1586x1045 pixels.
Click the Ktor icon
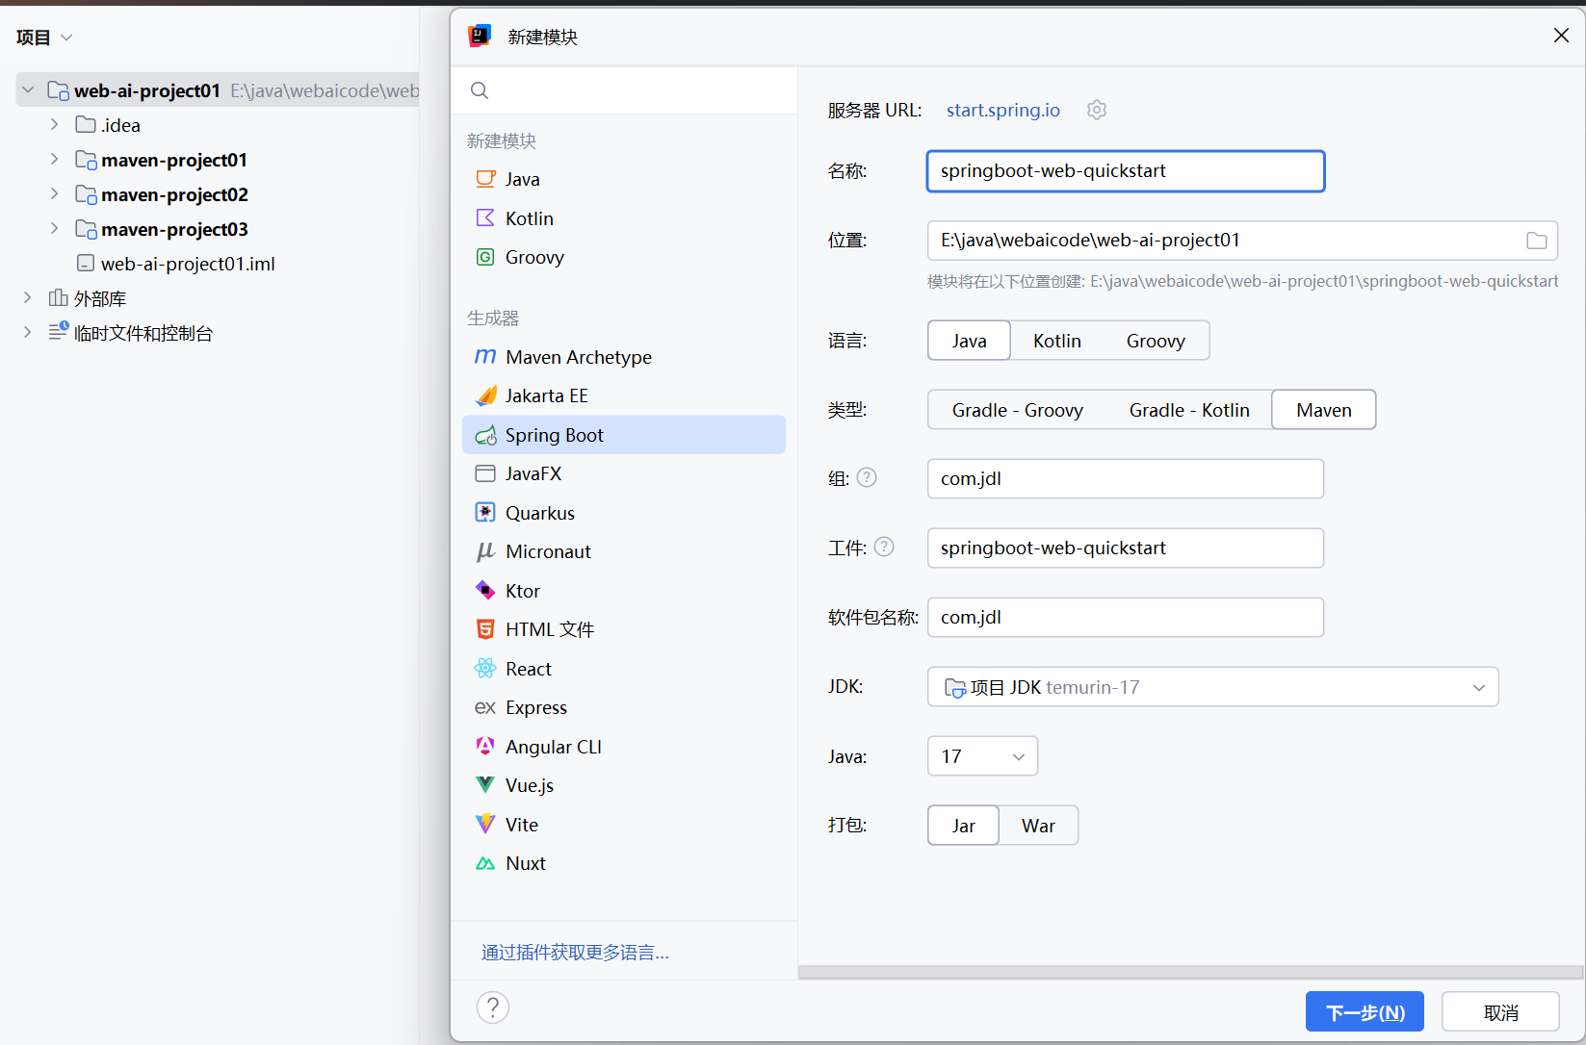coord(485,590)
